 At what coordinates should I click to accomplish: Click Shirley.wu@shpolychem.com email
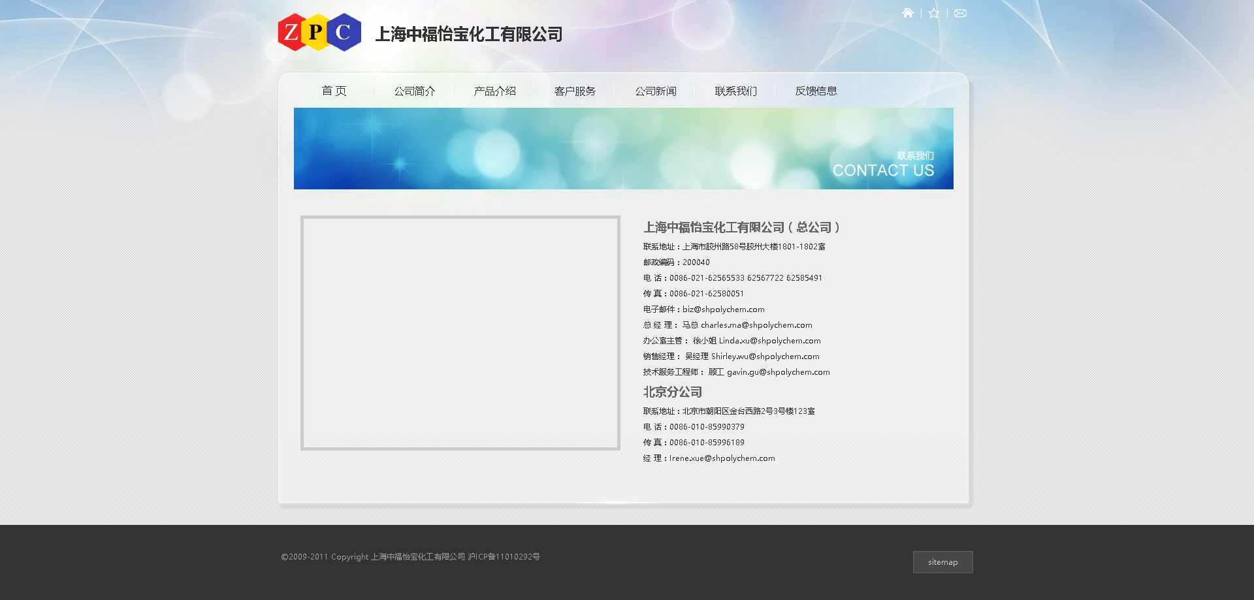(765, 356)
